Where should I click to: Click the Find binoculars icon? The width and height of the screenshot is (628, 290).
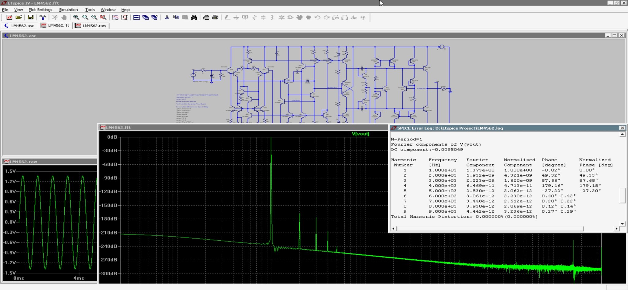point(194,17)
